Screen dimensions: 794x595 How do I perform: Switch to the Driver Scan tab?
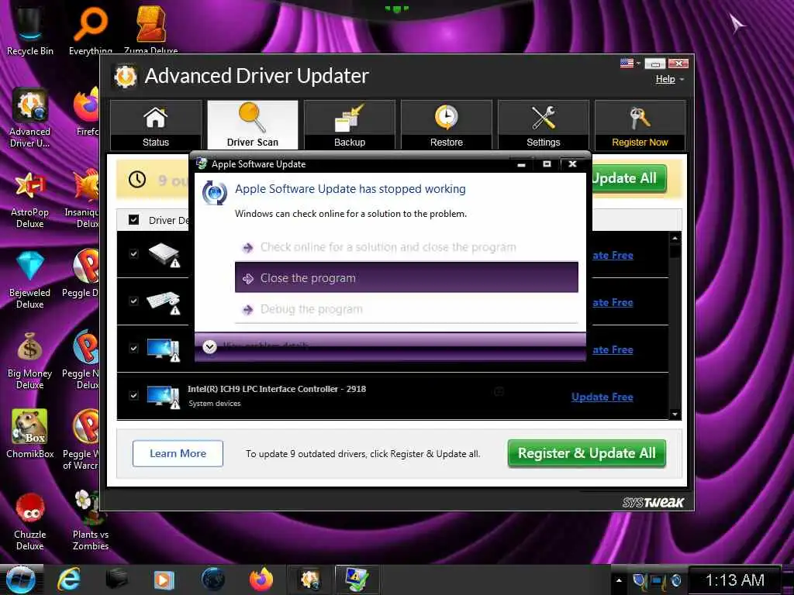coord(252,125)
